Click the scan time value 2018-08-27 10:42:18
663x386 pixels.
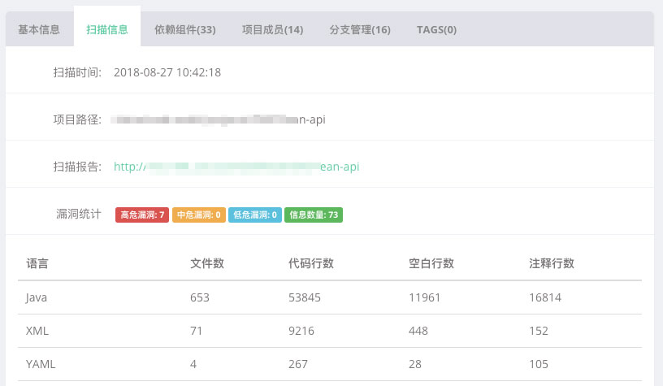167,72
